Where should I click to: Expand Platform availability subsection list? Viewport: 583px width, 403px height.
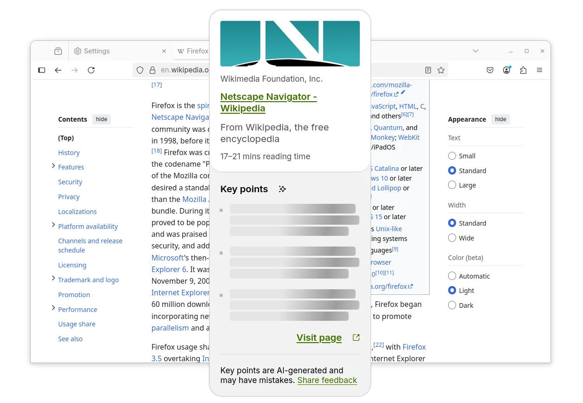coord(53,225)
